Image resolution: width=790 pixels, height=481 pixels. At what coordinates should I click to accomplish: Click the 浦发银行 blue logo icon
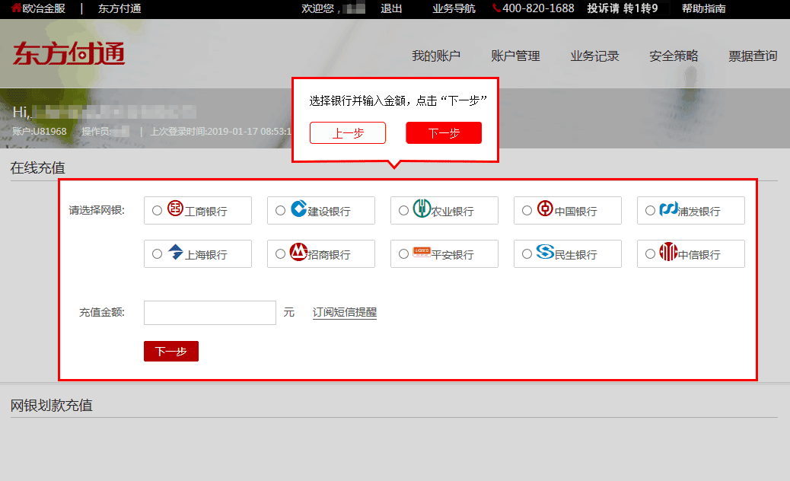pos(668,208)
